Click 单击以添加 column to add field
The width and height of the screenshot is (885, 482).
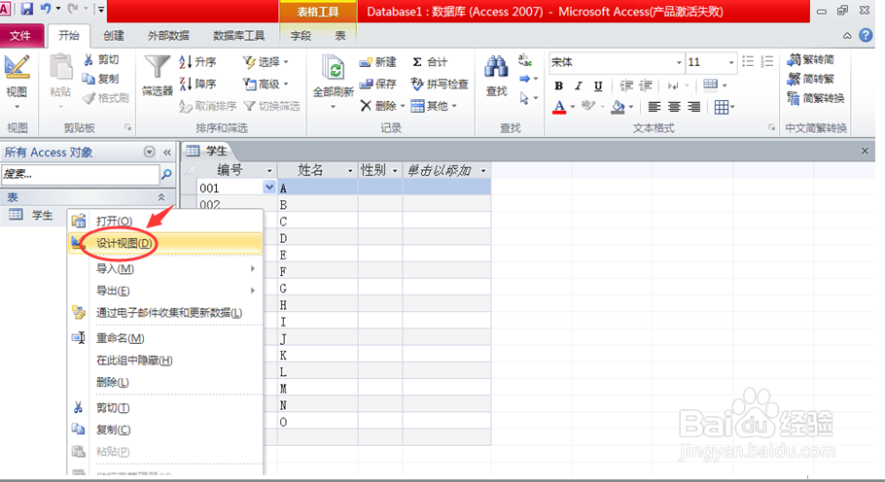446,170
